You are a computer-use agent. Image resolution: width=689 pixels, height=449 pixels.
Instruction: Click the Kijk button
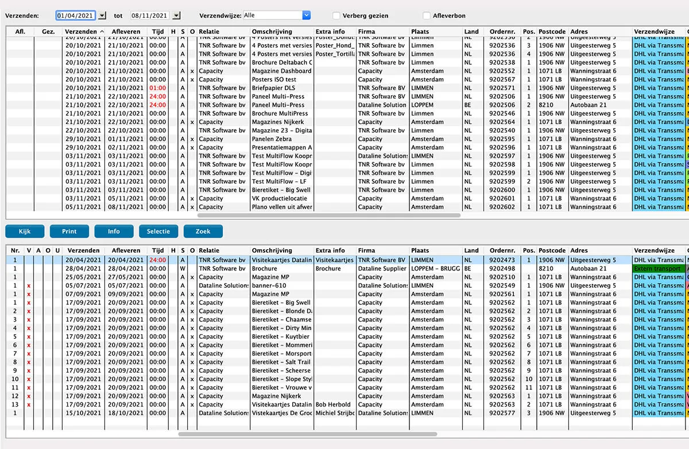point(25,231)
